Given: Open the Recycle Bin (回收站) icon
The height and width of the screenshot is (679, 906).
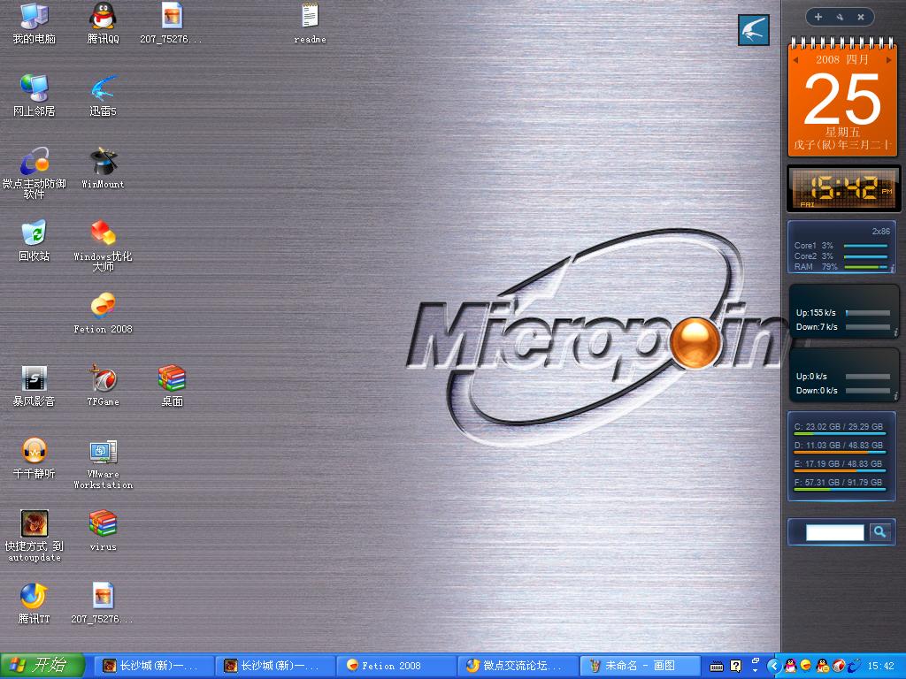Looking at the screenshot, I should click(x=34, y=233).
